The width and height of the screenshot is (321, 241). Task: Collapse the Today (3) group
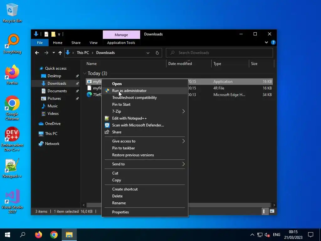click(x=85, y=73)
